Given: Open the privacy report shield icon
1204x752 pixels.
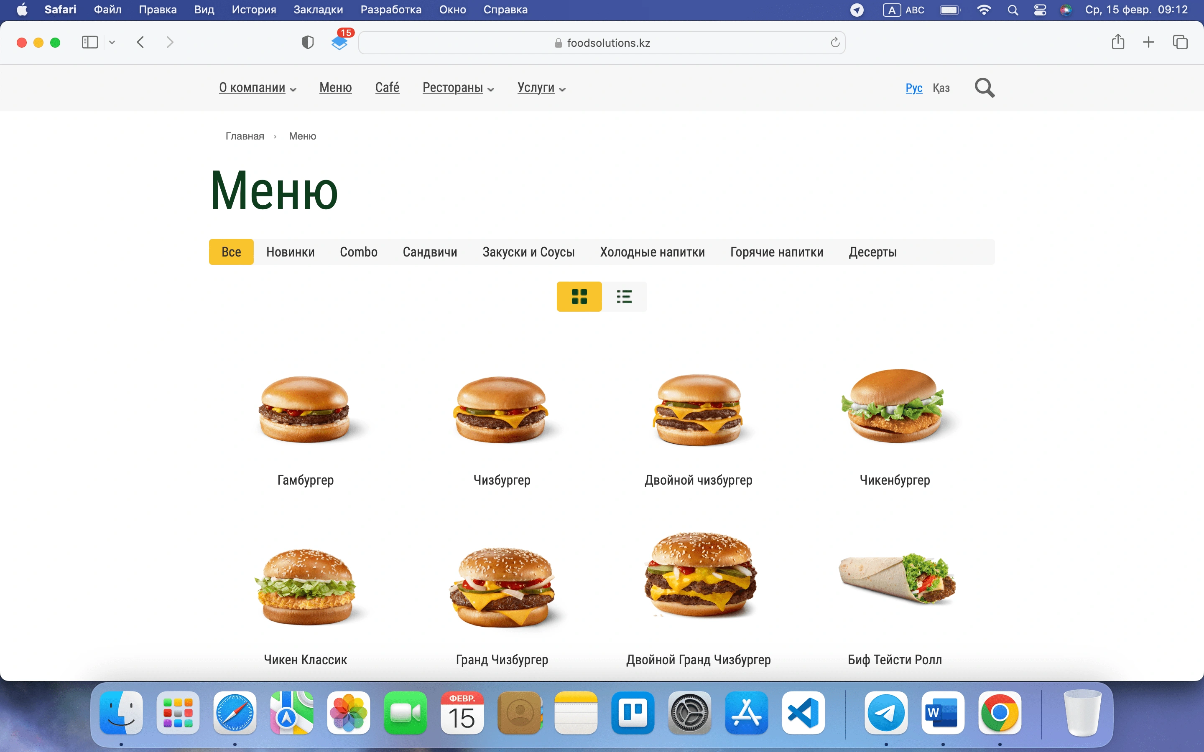Looking at the screenshot, I should coord(308,43).
